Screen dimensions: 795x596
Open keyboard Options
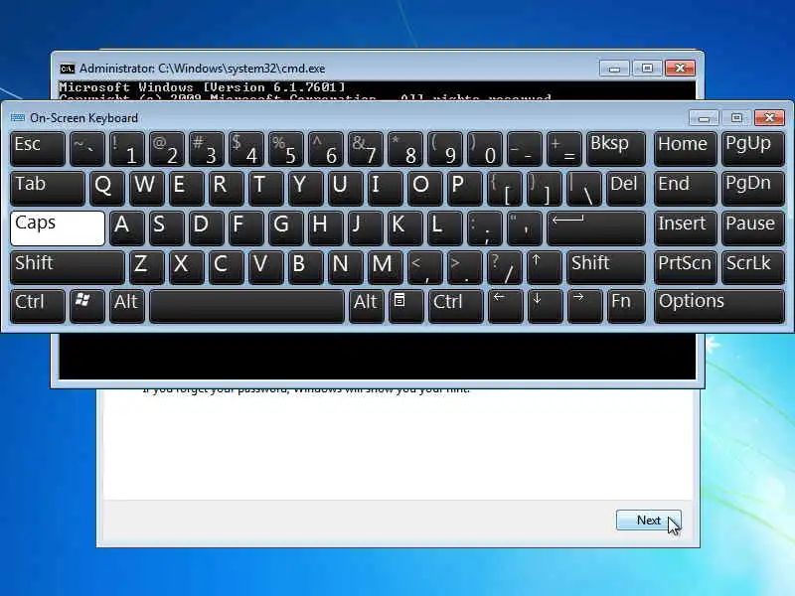718,306
